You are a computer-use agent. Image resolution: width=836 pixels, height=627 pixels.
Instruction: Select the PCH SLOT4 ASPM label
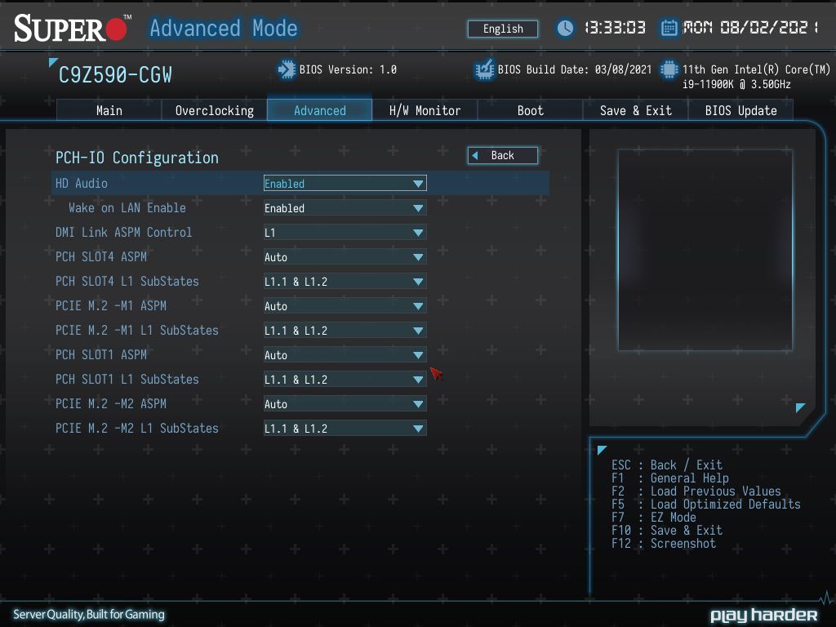tap(101, 257)
